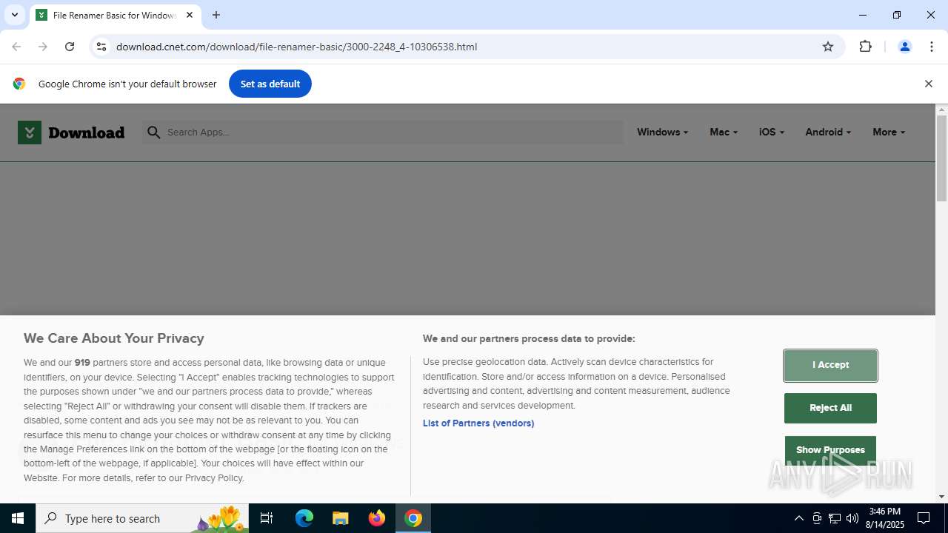
Task: Expand the Android menu
Action: coord(827,132)
